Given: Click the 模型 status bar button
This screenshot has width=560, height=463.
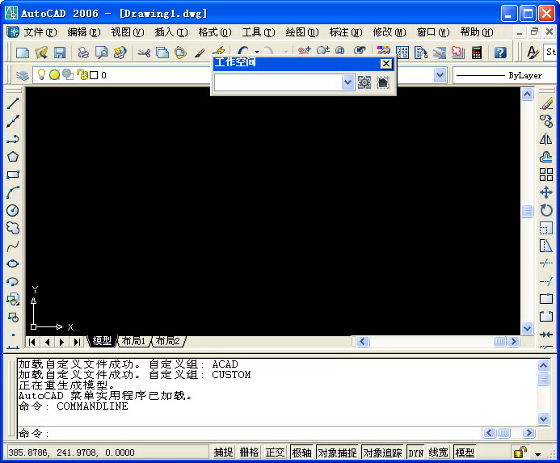Looking at the screenshot, I should point(465,452).
